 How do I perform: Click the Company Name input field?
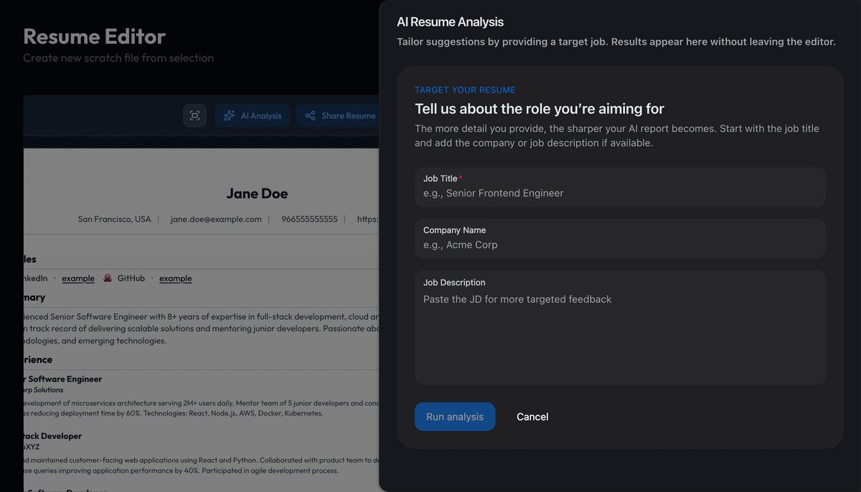(619, 245)
